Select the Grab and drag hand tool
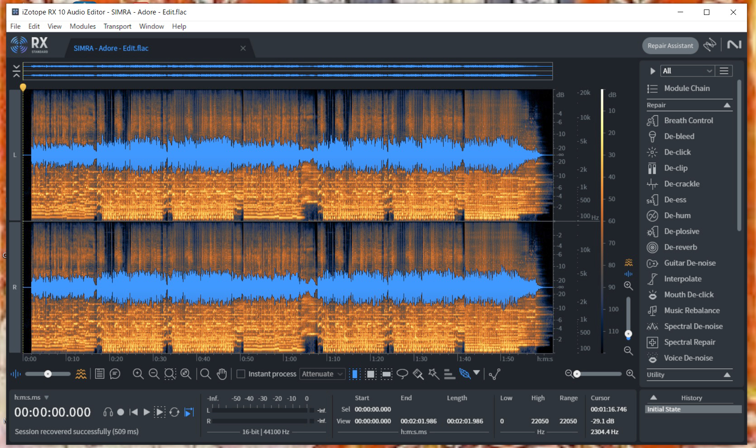The image size is (756, 448). [221, 374]
